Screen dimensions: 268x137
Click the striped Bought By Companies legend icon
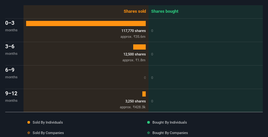click(x=149, y=133)
